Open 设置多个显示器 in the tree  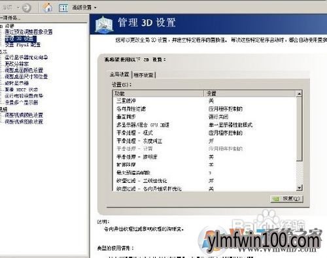pyautogui.click(x=22, y=103)
